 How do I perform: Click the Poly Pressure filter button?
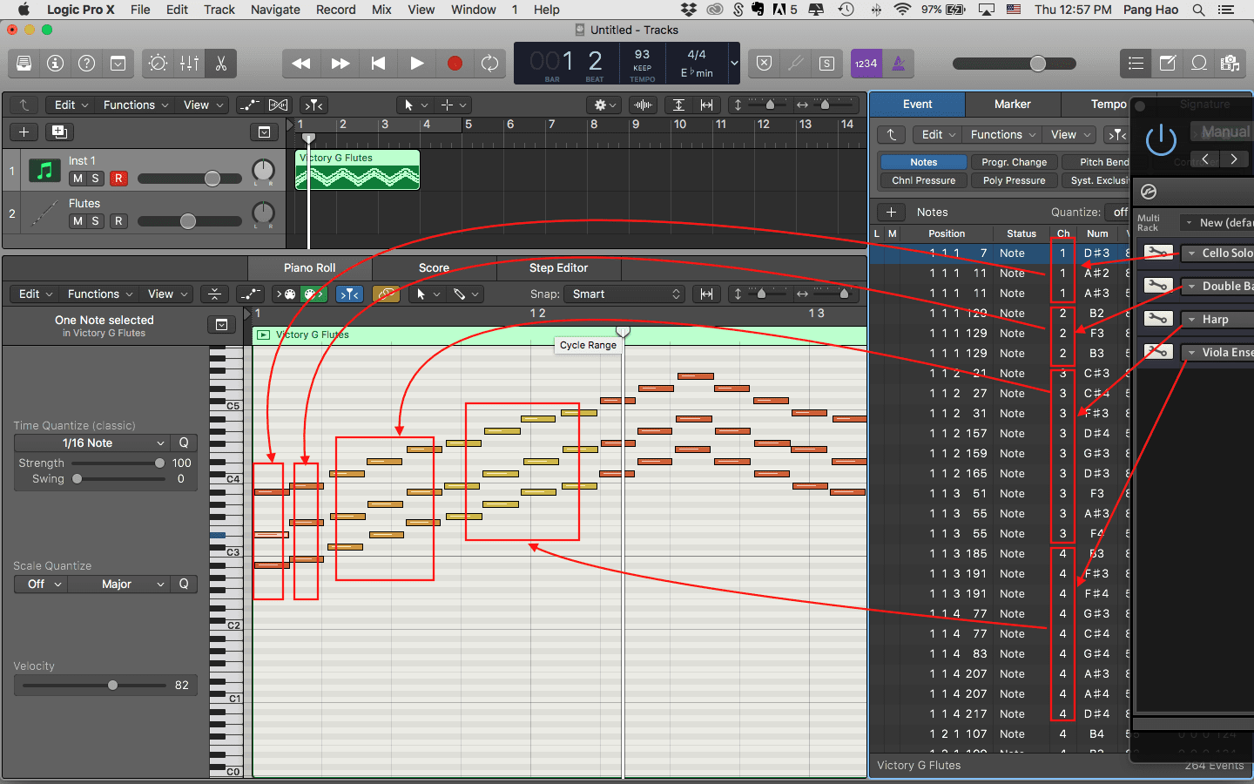1014,181
